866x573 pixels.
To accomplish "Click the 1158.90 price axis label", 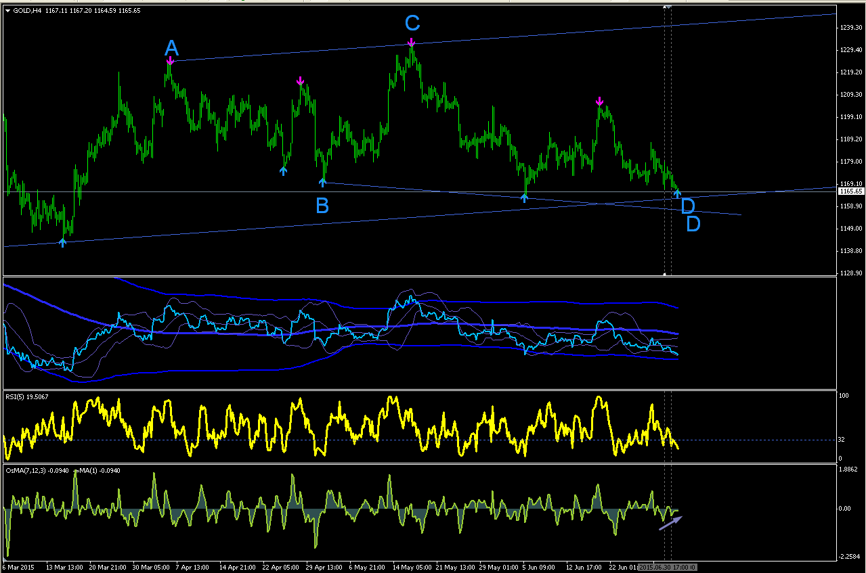I will (x=850, y=206).
